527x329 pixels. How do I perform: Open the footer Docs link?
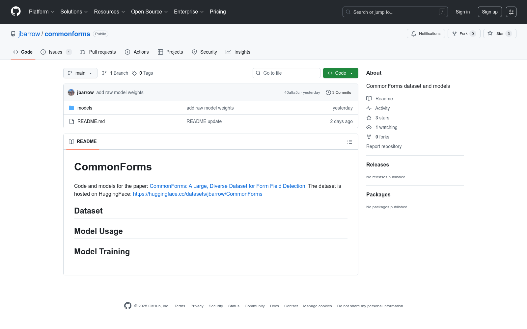[274, 306]
